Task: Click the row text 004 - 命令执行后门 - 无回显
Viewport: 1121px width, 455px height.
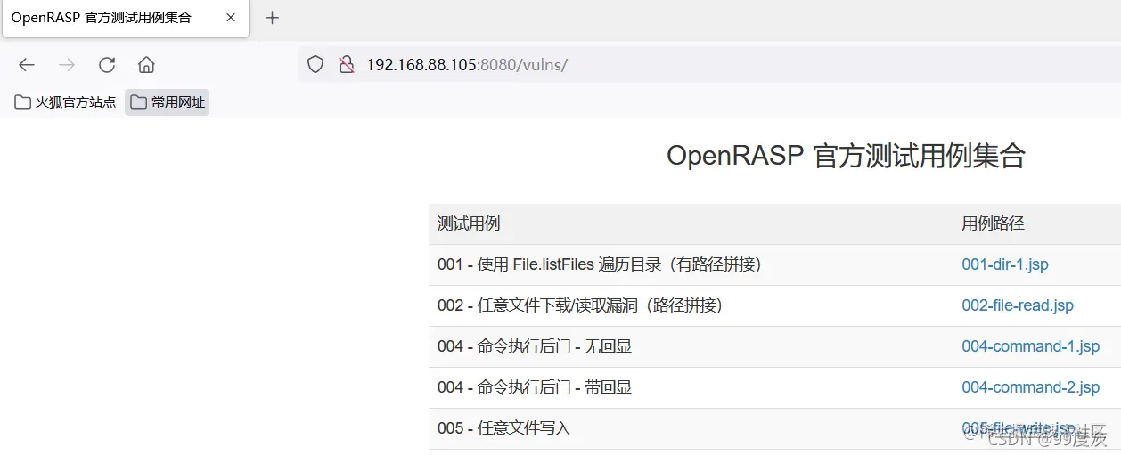Action: click(535, 346)
